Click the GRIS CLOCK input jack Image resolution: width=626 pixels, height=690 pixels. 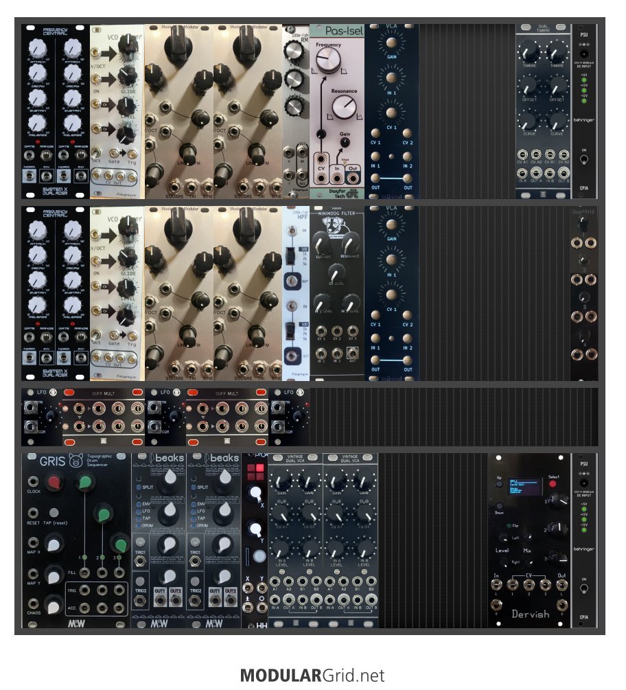tap(33, 481)
